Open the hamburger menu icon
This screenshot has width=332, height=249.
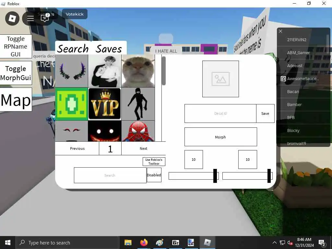click(x=30, y=18)
